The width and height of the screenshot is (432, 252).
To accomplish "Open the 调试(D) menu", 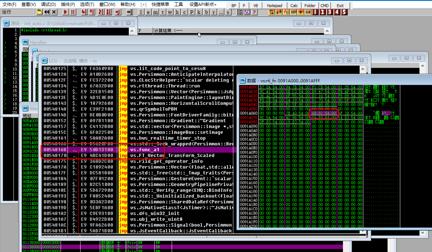I will click(x=48, y=4).
